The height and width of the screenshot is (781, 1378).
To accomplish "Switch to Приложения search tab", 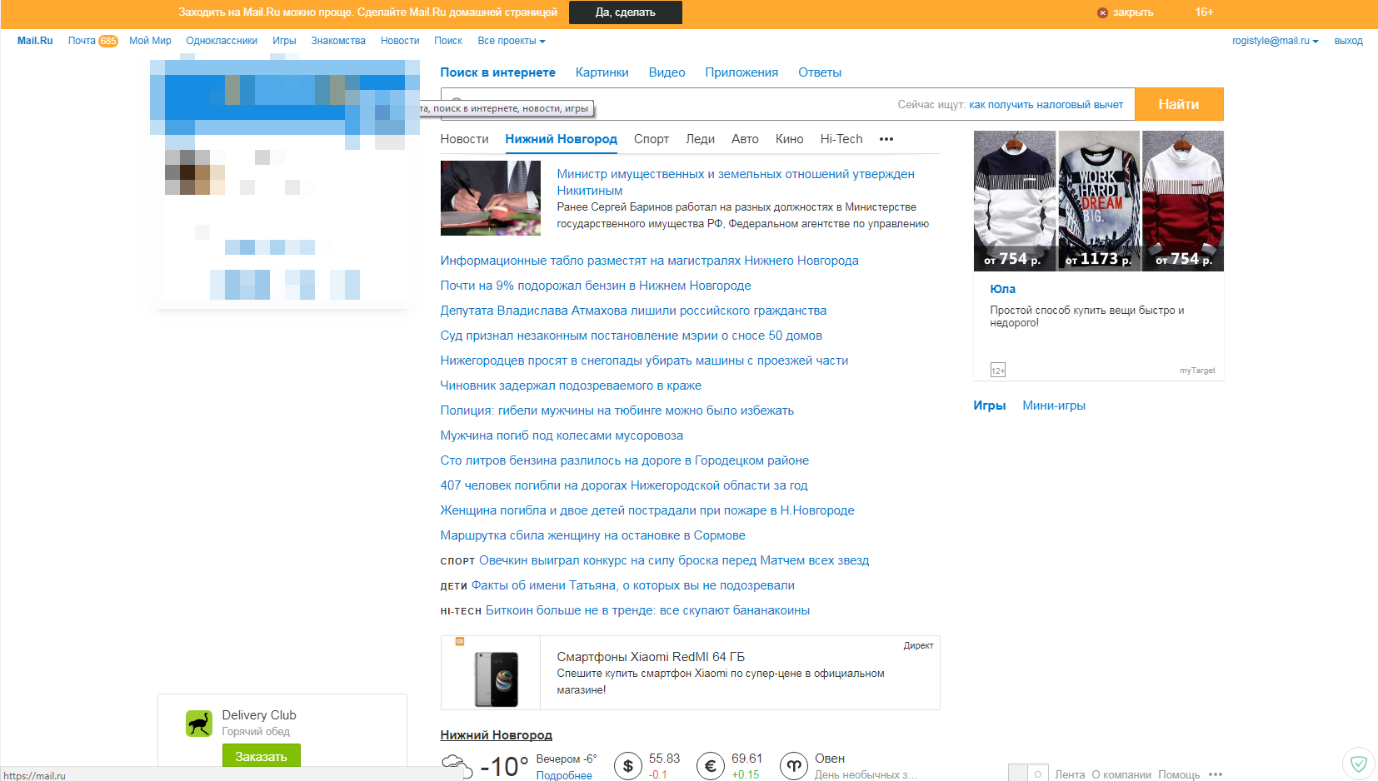I will (x=741, y=72).
